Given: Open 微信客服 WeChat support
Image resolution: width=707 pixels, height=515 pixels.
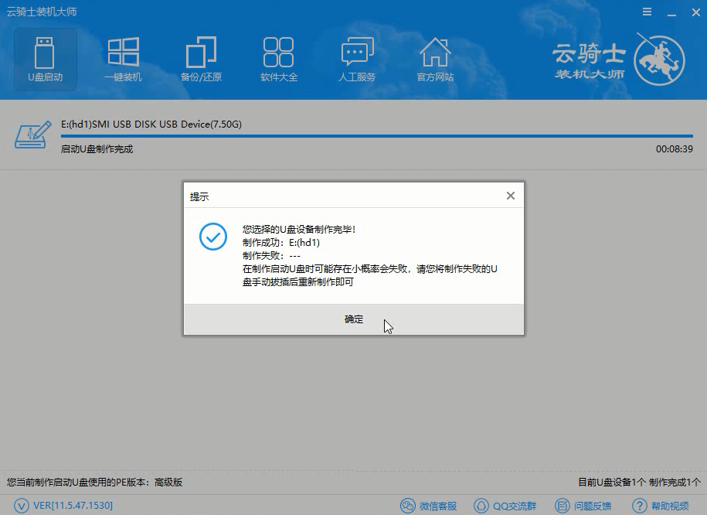Looking at the screenshot, I should (x=428, y=505).
